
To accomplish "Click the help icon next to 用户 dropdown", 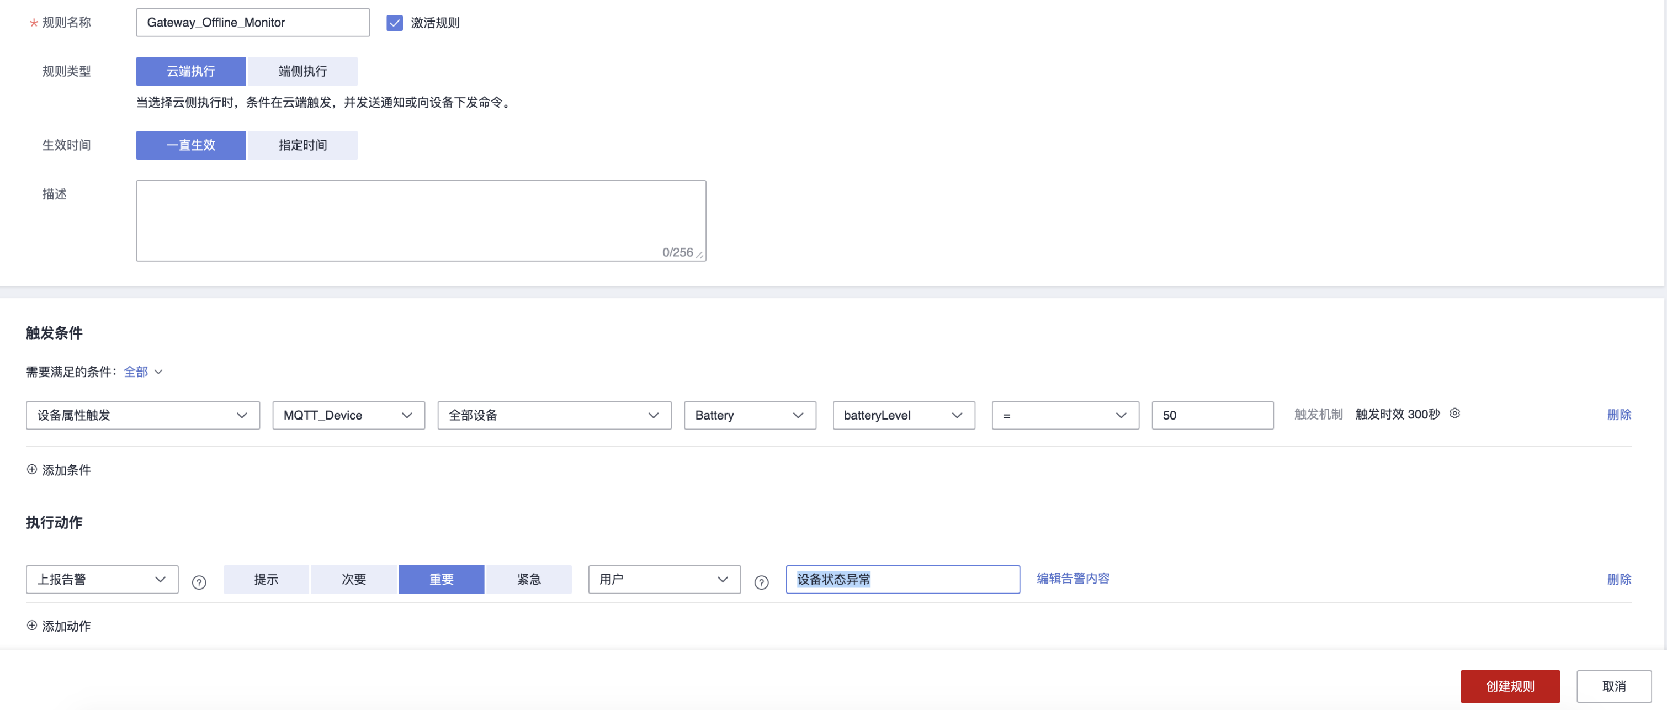I will pyautogui.click(x=761, y=582).
